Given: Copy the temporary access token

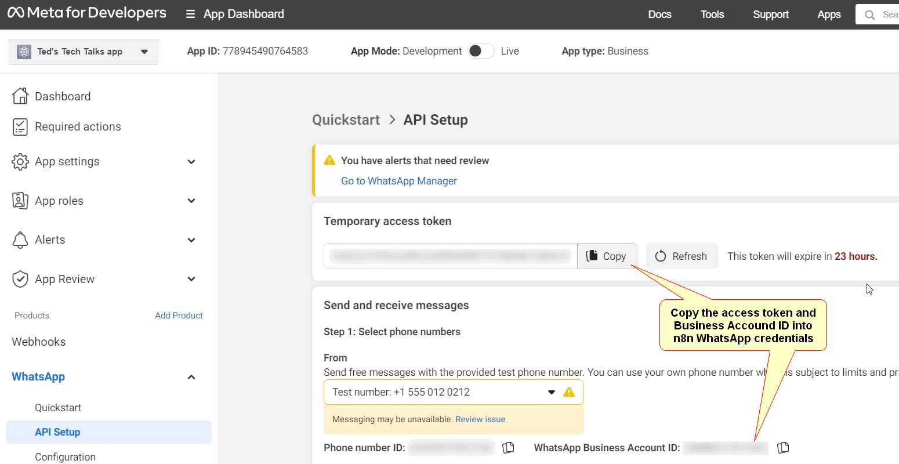Looking at the screenshot, I should point(607,256).
